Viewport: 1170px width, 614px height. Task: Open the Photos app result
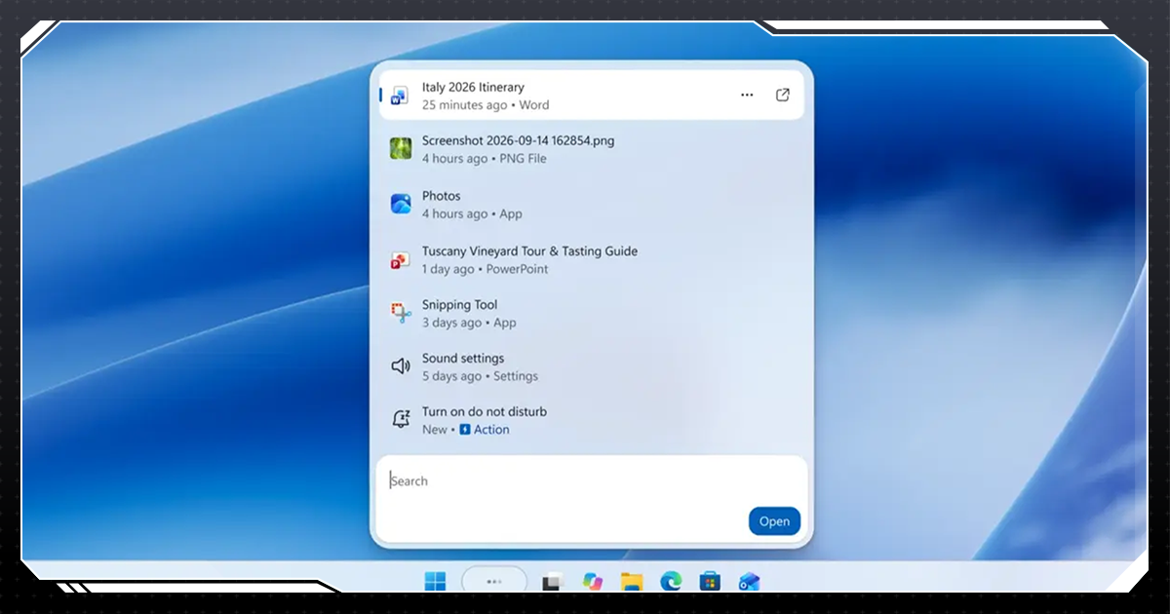click(591, 205)
